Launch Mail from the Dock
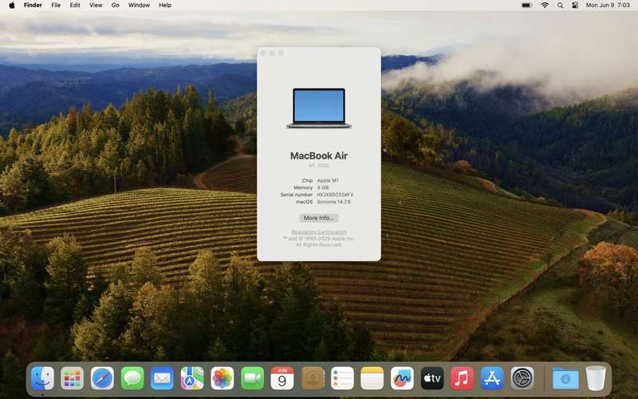 pyautogui.click(x=162, y=378)
